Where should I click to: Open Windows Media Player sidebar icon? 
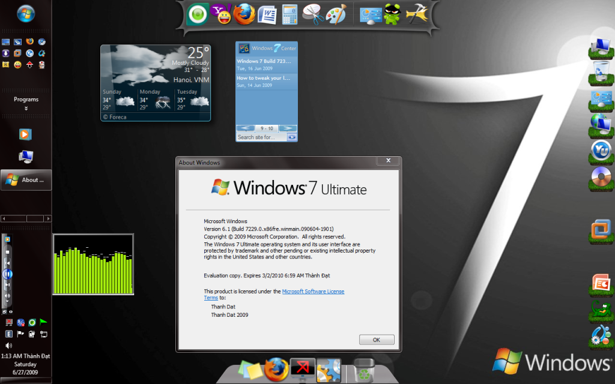[25, 134]
